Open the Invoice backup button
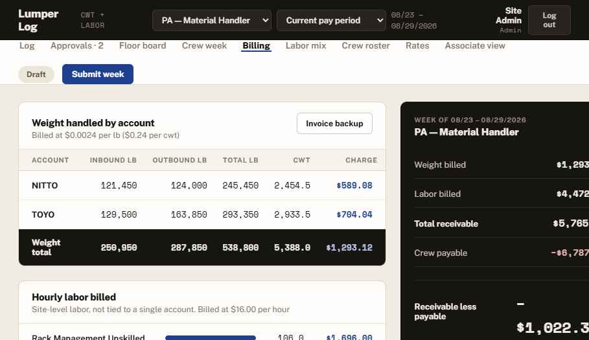Viewport: 589px width, 340px height. [x=334, y=124]
